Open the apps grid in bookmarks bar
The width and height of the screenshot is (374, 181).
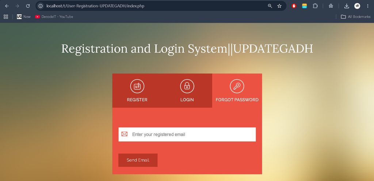point(6,17)
